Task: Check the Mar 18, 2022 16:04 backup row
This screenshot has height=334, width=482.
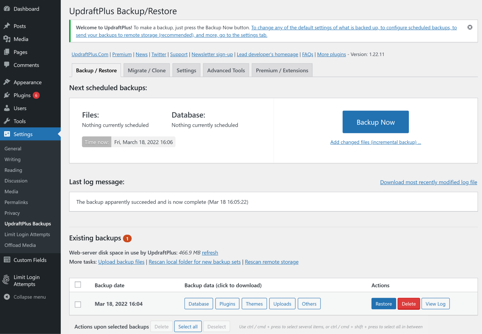Action: (78, 304)
